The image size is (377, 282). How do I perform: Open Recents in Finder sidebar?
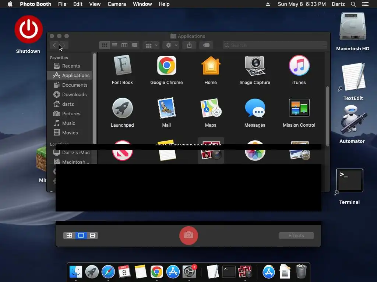pos(69,66)
